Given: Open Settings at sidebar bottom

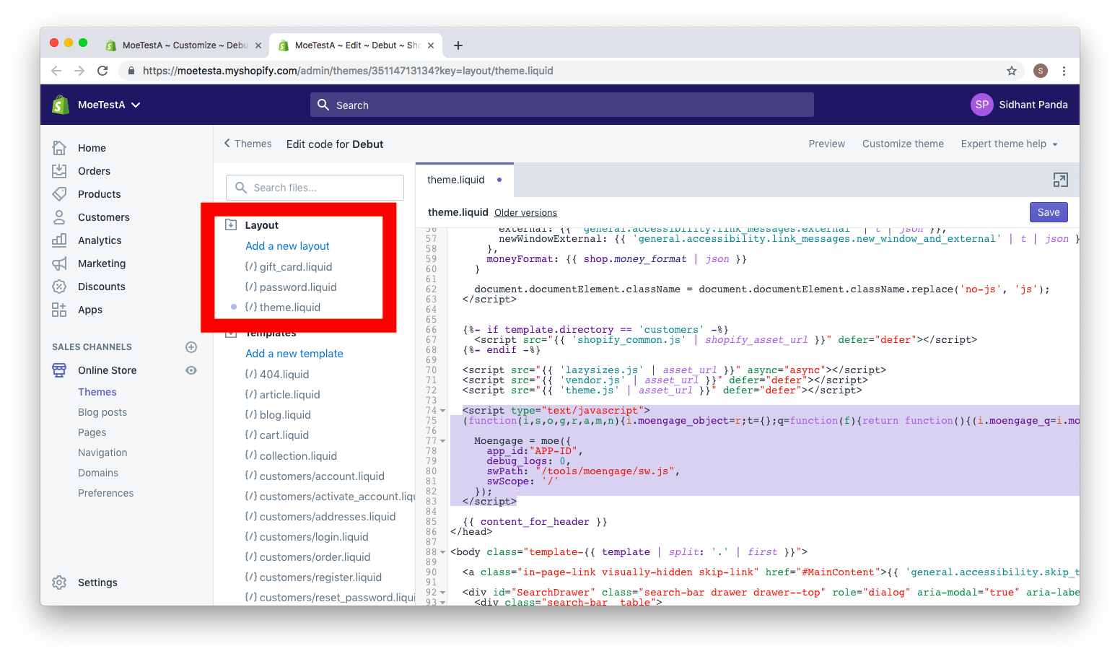Looking at the screenshot, I should tap(97, 582).
